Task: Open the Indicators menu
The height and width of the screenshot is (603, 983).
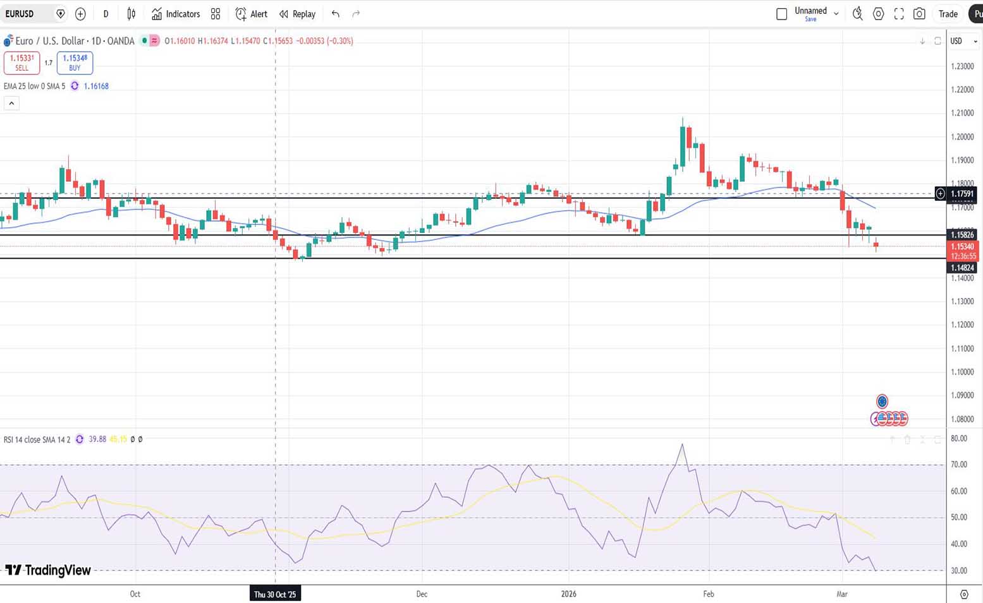Action: click(x=176, y=14)
